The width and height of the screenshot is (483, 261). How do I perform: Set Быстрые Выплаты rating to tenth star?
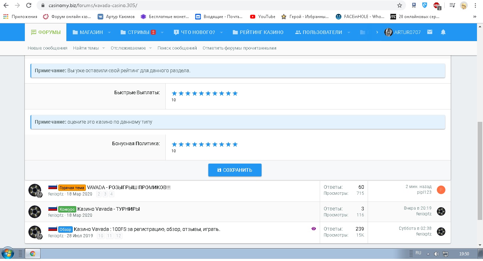point(235,93)
